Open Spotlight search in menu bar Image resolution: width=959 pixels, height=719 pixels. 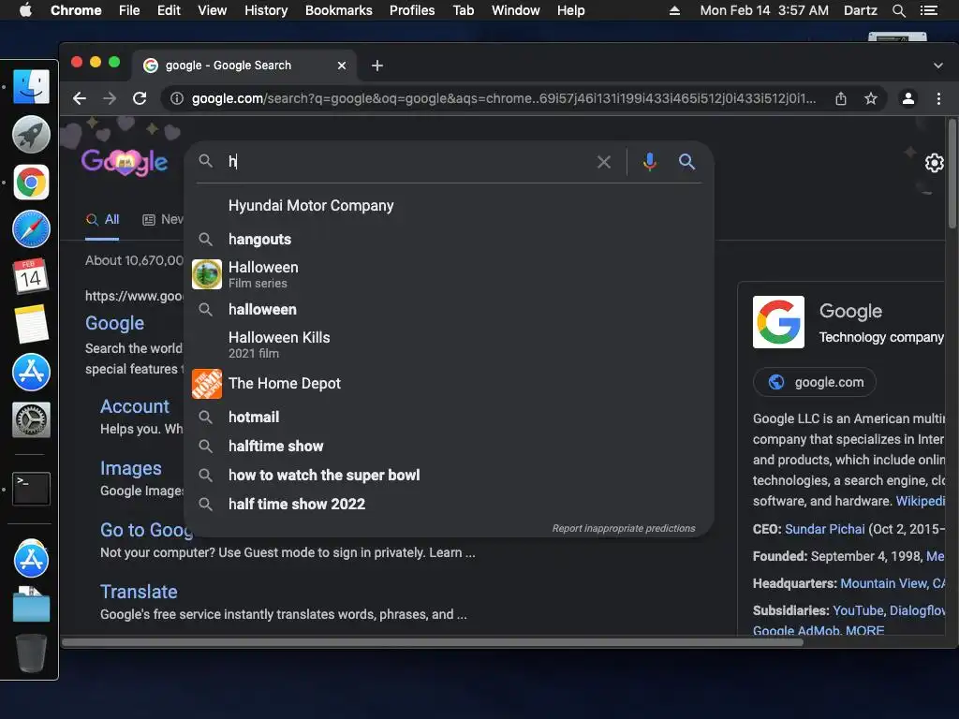pos(898,10)
